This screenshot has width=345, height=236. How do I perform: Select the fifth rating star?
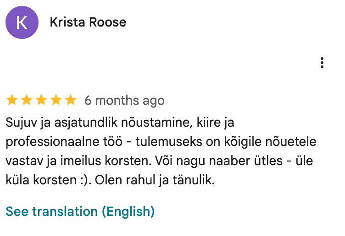click(70, 100)
